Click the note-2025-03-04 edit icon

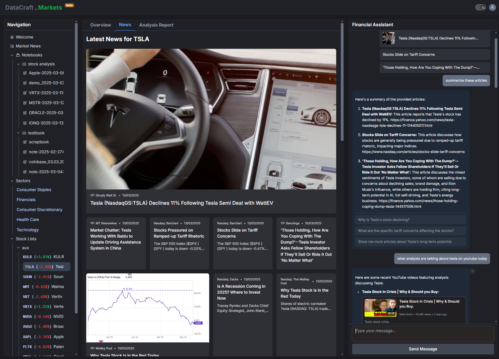pos(25,172)
